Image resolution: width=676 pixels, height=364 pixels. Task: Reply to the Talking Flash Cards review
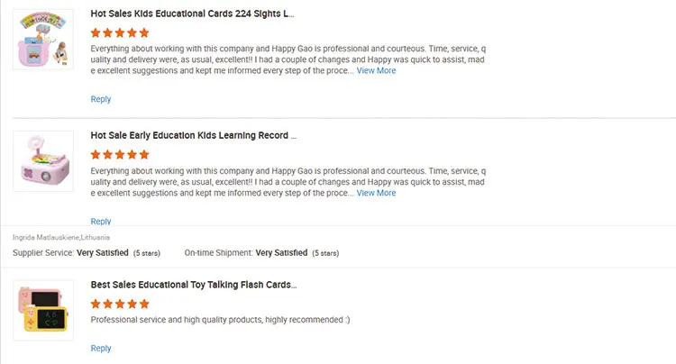101,349
